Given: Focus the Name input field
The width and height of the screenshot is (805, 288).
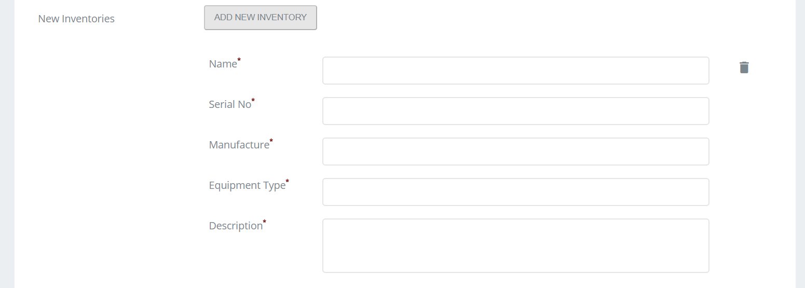Looking at the screenshot, I should 515,71.
